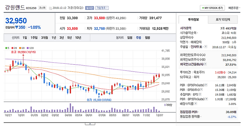
Task: Click the 전자투표 link
Action: click(x=196, y=47)
